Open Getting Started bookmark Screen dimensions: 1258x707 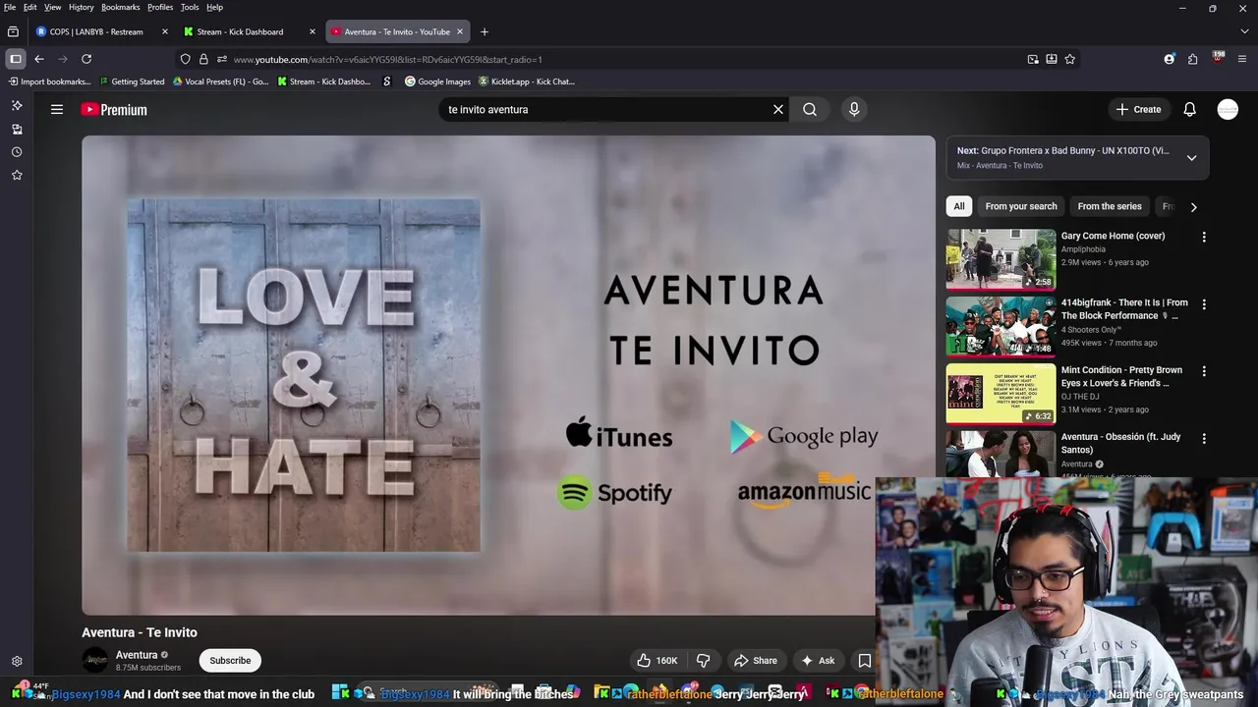(132, 82)
